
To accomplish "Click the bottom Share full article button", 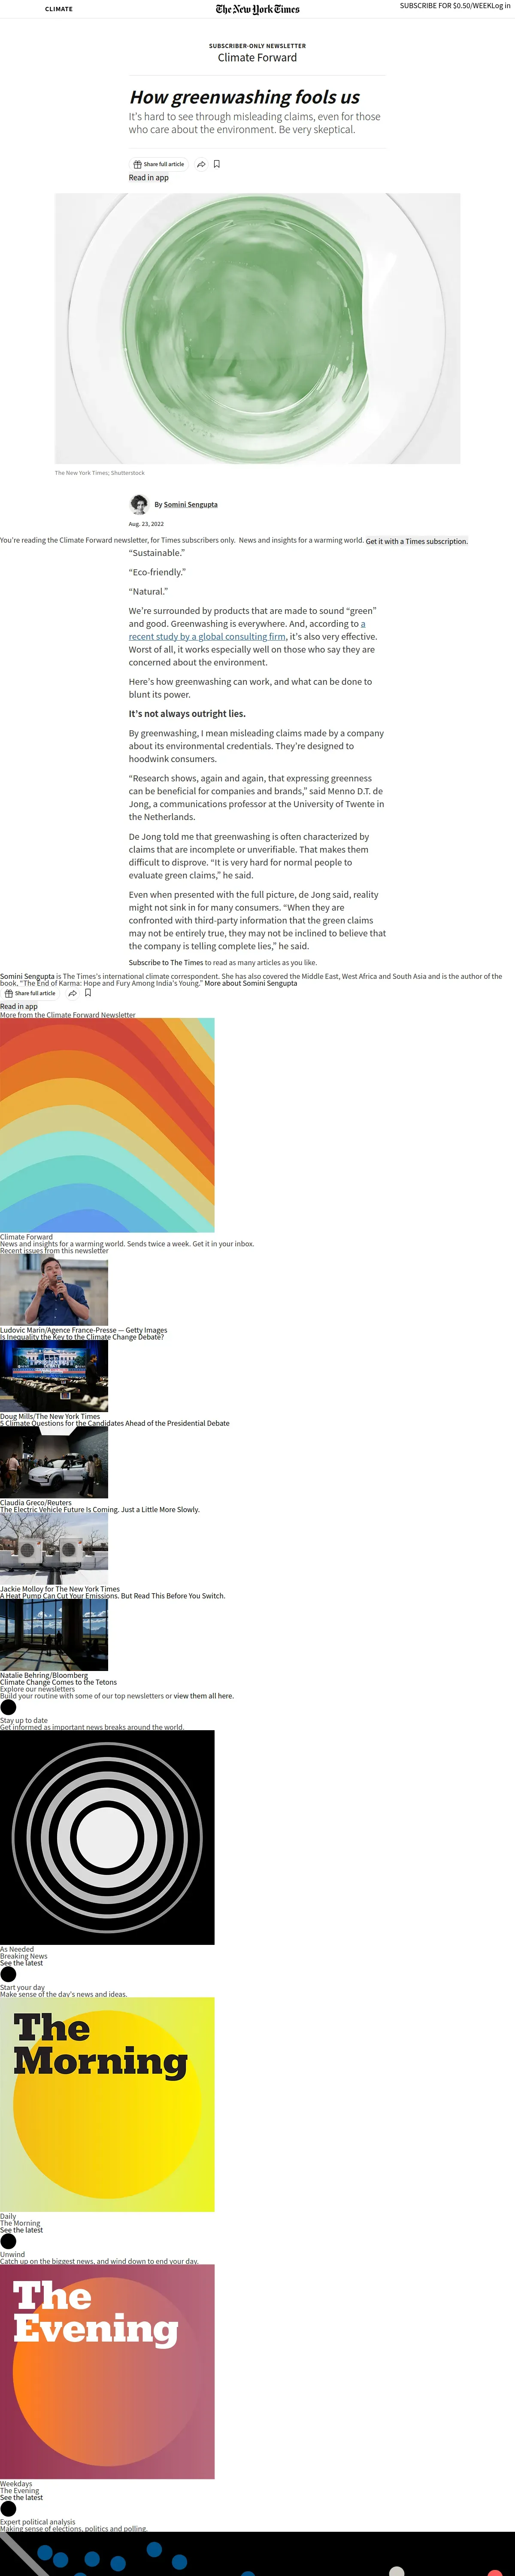I will pos(30,993).
